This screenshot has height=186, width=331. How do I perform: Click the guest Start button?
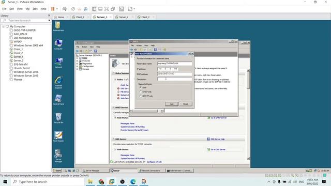(x=57, y=171)
